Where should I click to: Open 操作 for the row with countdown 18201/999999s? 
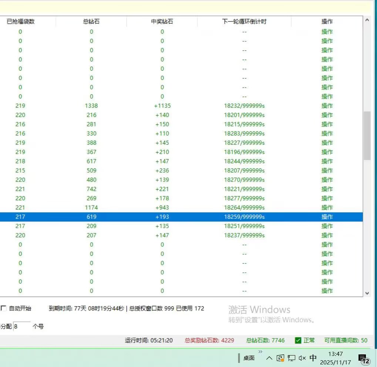point(327,115)
